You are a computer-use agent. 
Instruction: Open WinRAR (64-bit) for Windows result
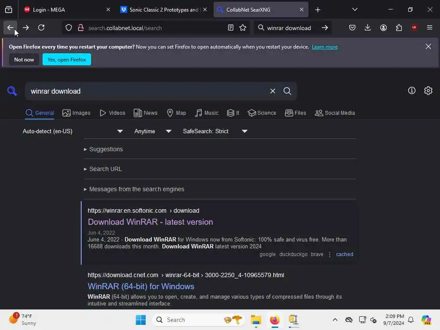(141, 287)
